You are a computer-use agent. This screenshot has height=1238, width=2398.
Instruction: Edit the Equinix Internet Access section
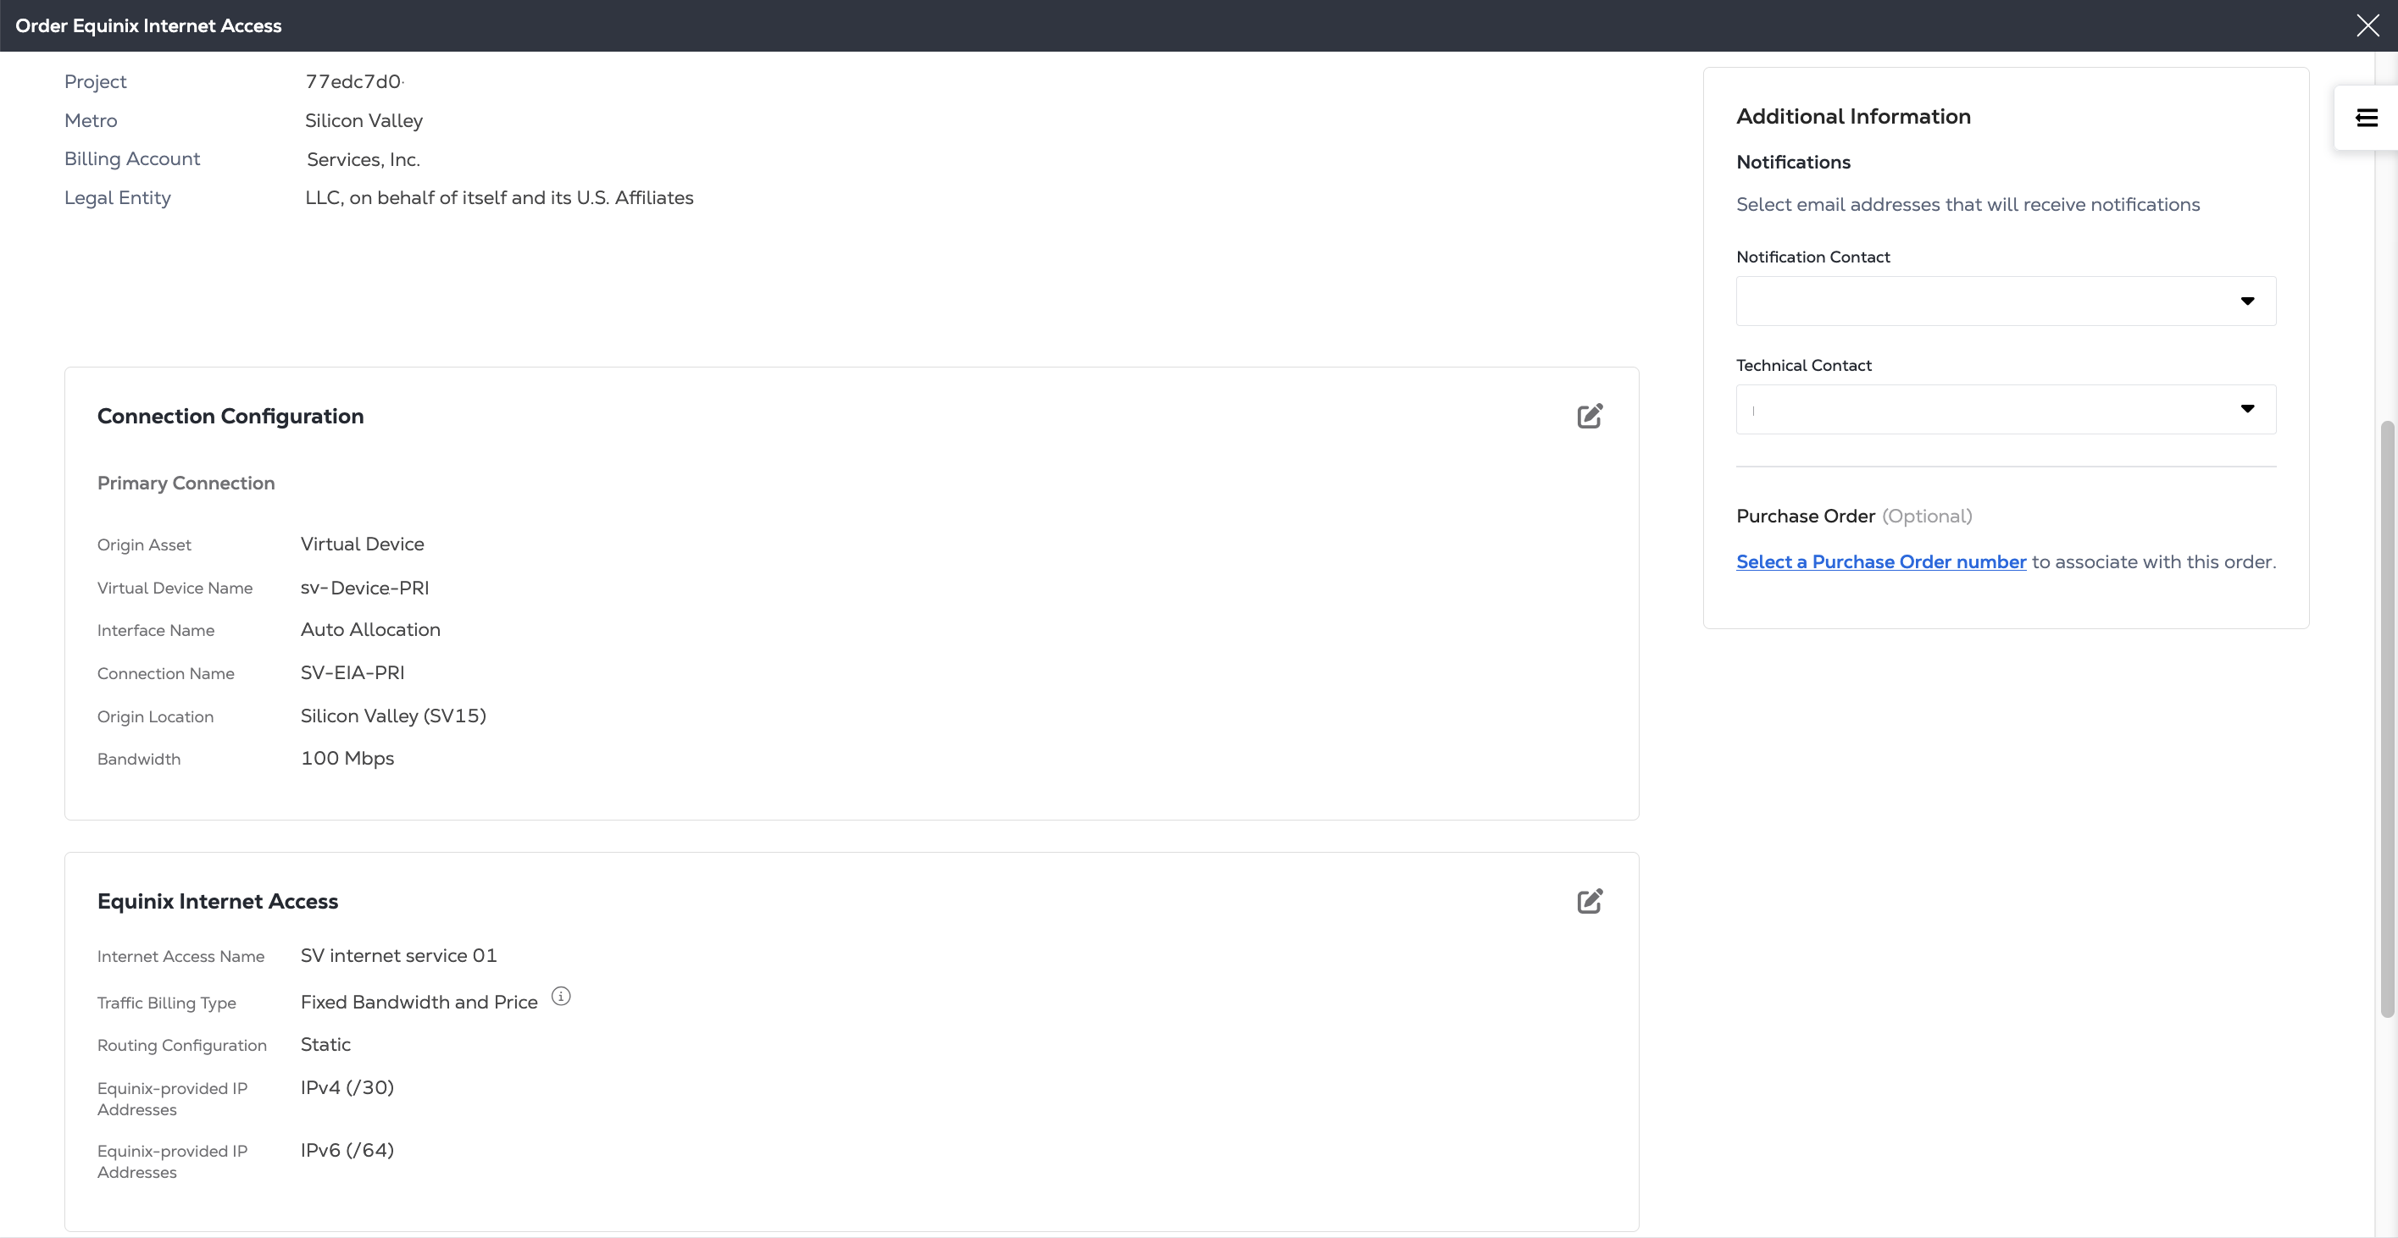point(1589,901)
